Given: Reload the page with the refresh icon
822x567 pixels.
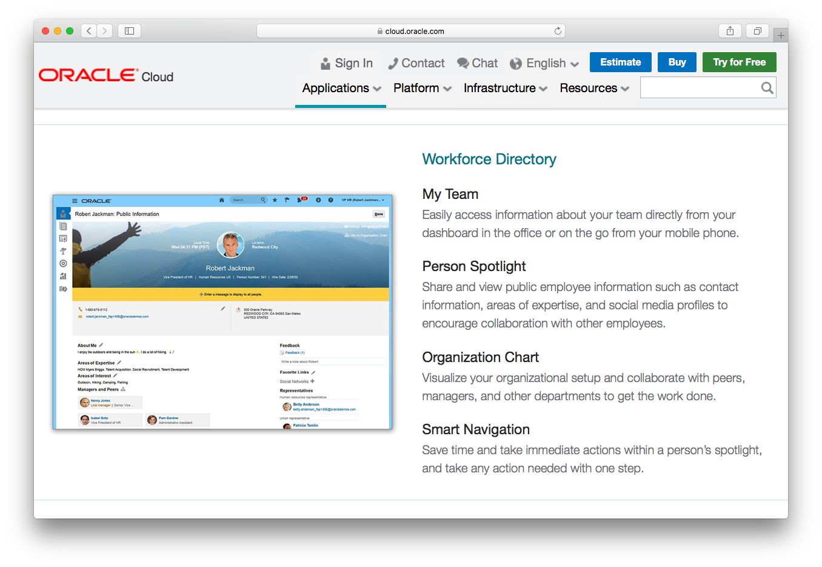Looking at the screenshot, I should 558,31.
